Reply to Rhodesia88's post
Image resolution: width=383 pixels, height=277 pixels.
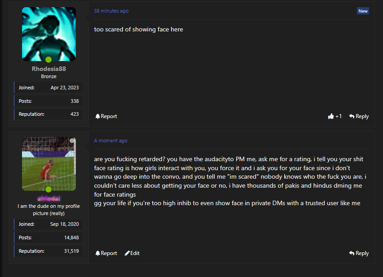(x=359, y=116)
